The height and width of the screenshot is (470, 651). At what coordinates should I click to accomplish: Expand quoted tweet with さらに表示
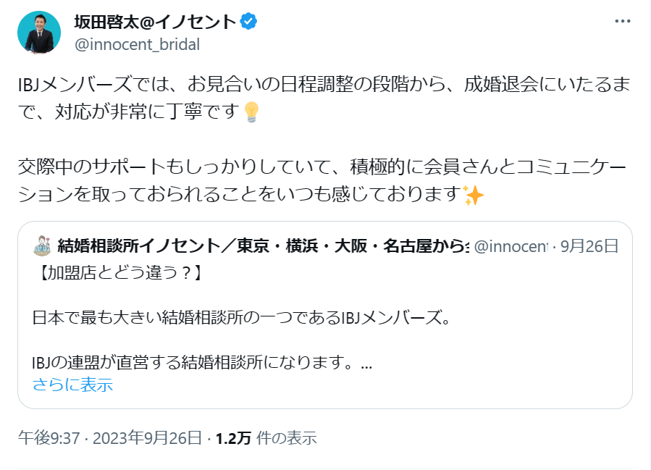(x=72, y=385)
